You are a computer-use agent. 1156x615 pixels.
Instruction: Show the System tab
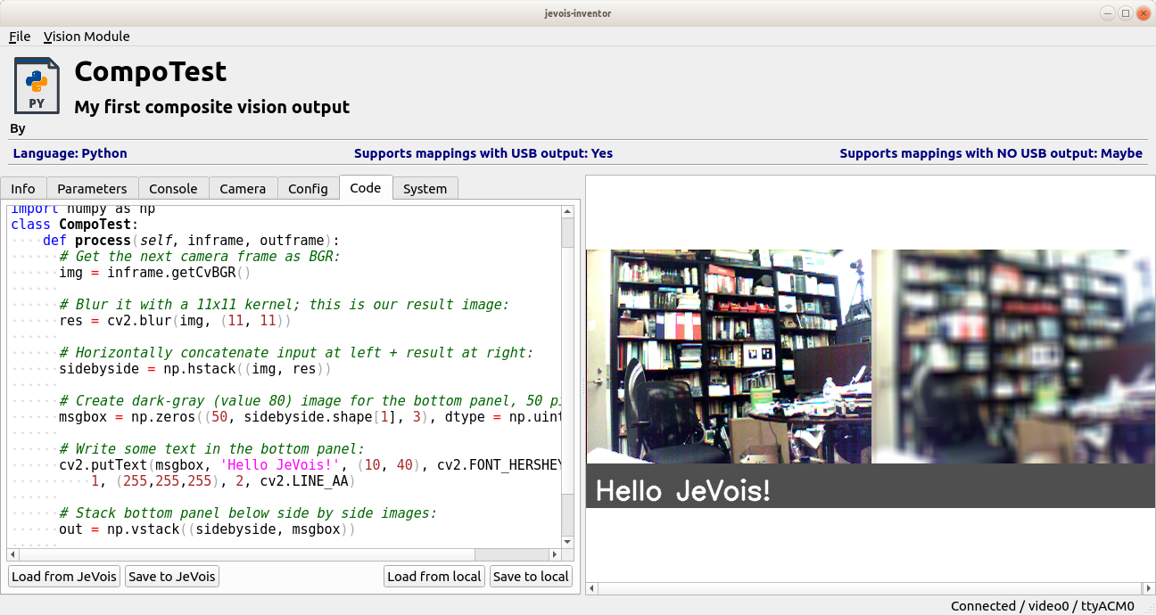click(425, 189)
